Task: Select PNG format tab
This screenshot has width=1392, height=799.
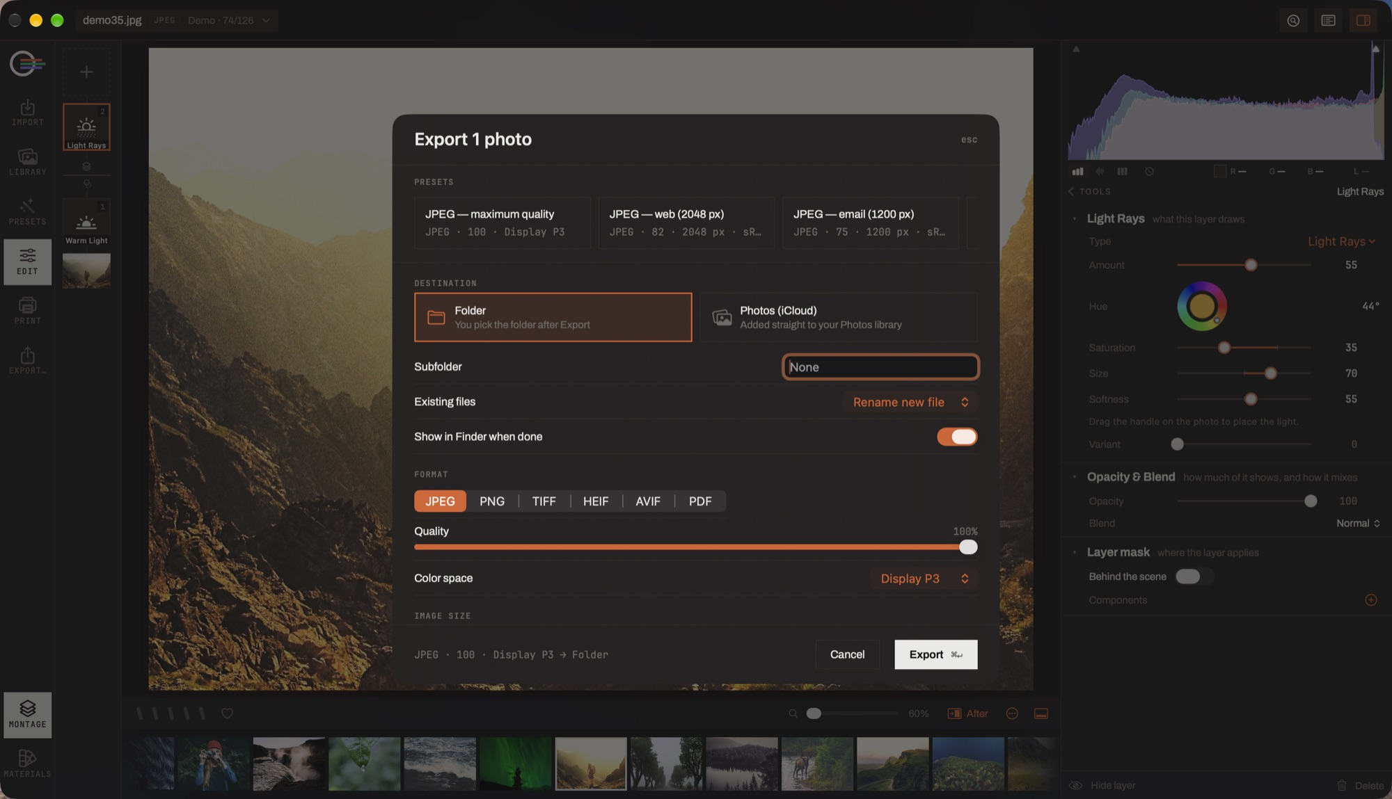Action: coord(492,501)
